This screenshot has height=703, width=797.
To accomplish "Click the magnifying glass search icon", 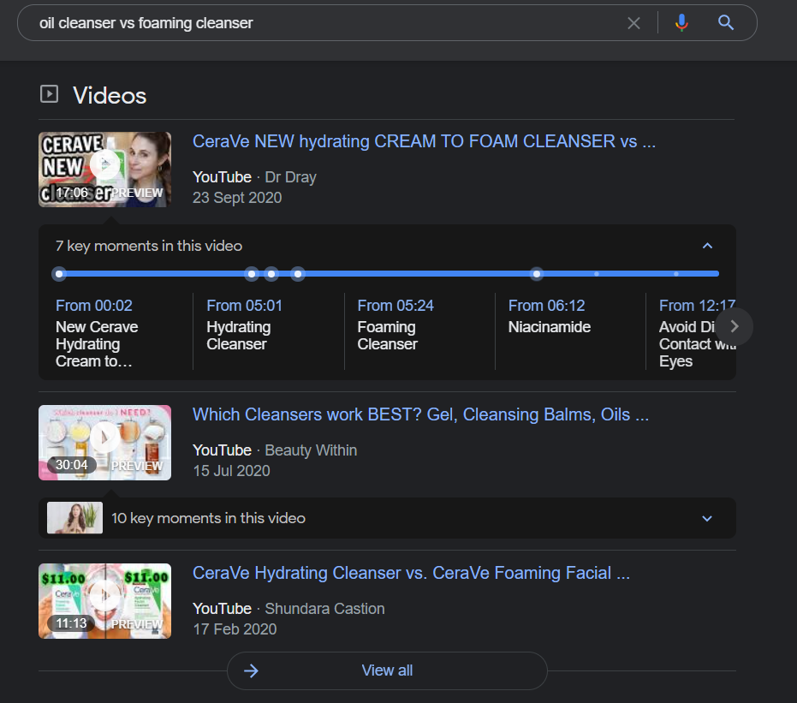I will 725,22.
